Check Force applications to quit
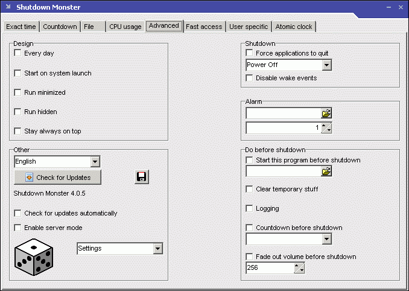Viewport: 409px width, 291px height. [x=249, y=53]
